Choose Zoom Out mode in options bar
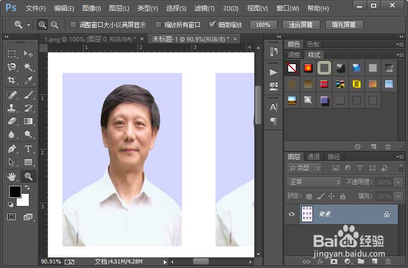The image size is (408, 268). point(55,25)
